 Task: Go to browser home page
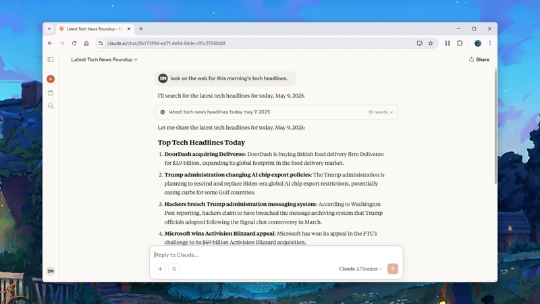pos(86,43)
